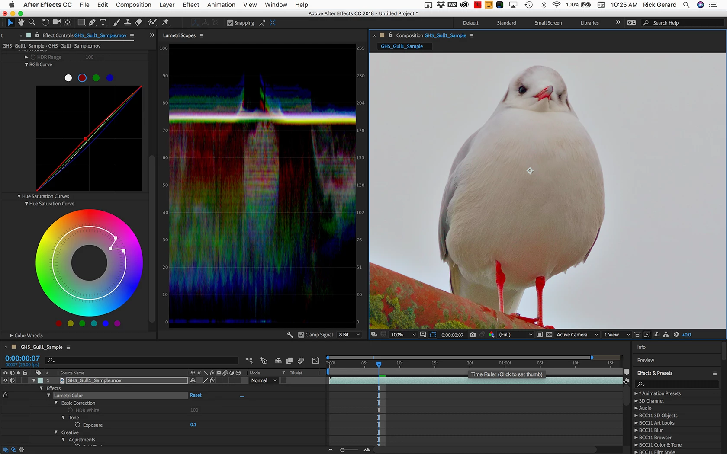Select the Puppet Pin tool
727x454 pixels.
pyautogui.click(x=166, y=22)
